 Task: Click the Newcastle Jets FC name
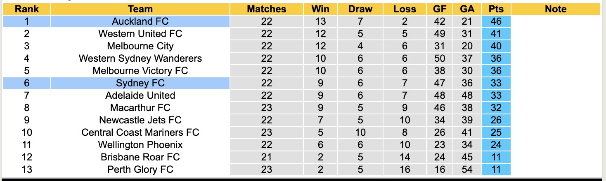[x=140, y=120]
